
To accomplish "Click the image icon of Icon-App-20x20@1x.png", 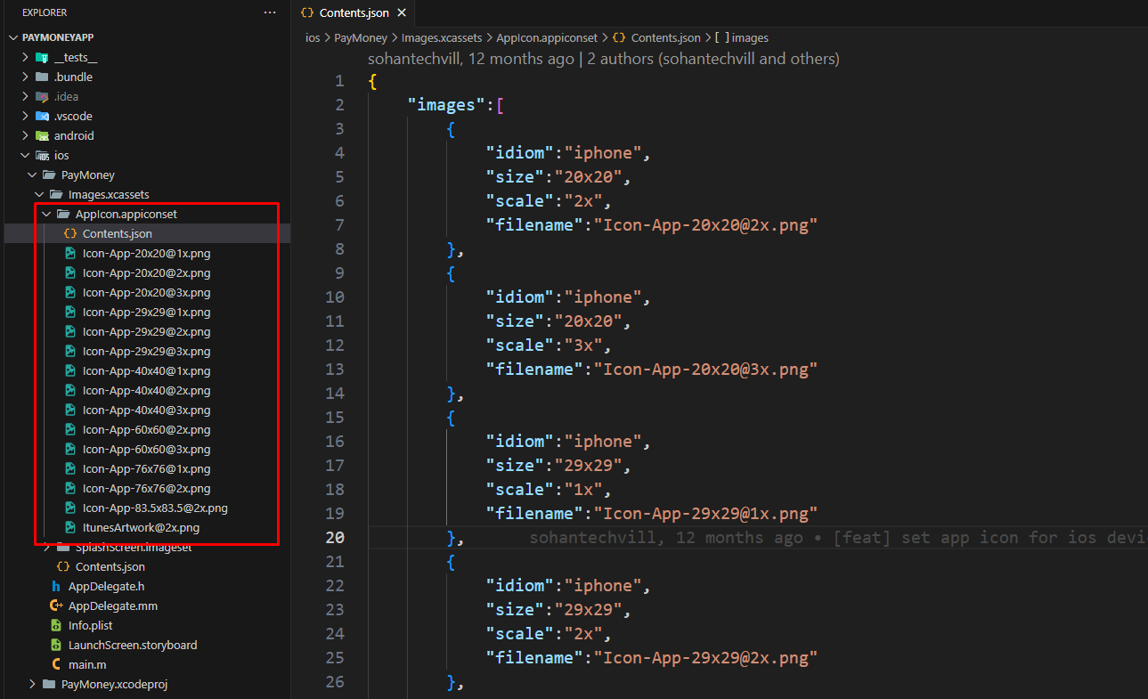I will 70,254.
